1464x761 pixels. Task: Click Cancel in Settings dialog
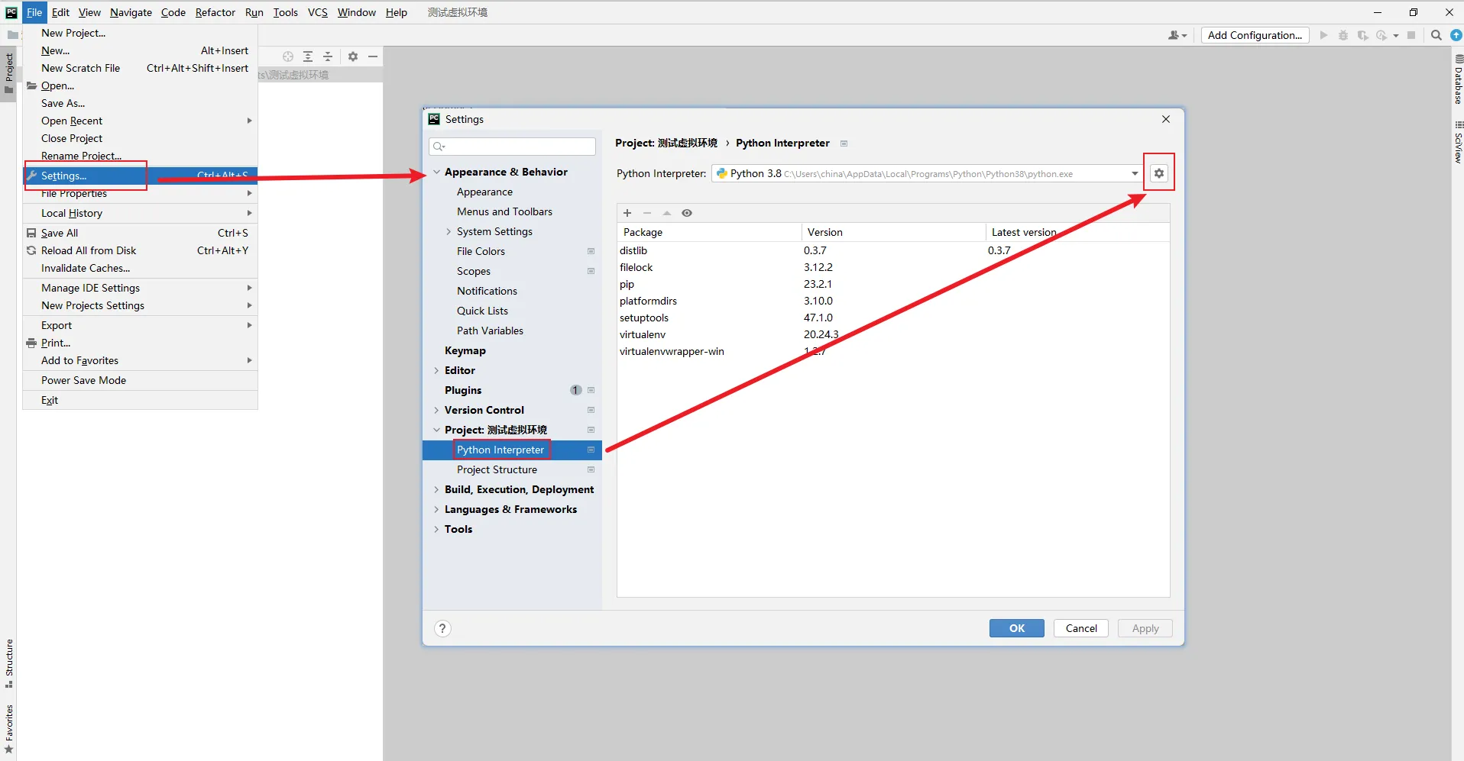[x=1081, y=628]
